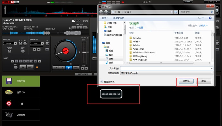This screenshot has width=222, height=126.
Task: Click the FILTER knob
Action: (10, 51)
